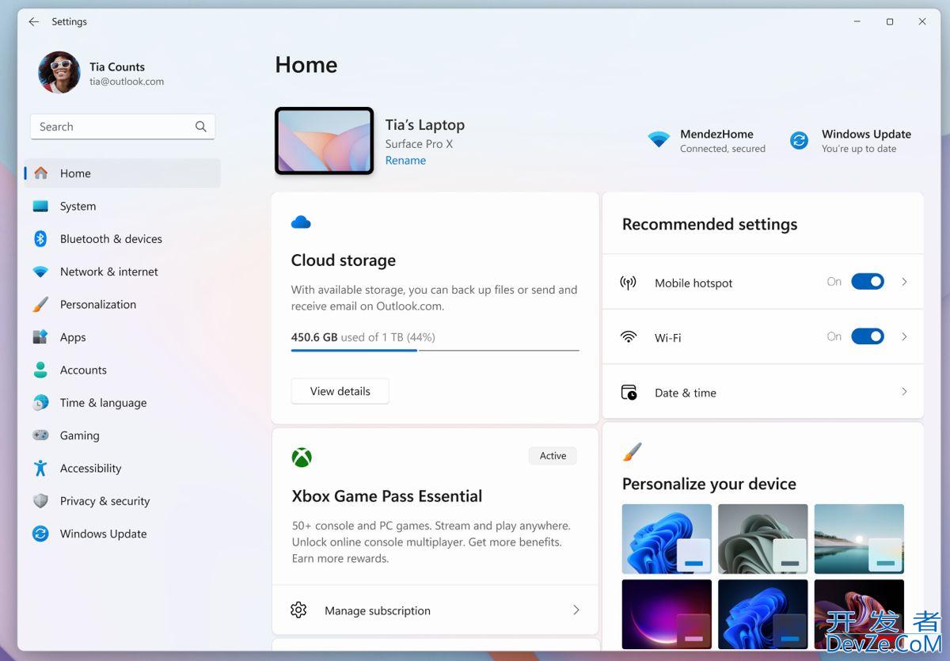Click the OneDrive cloud icon
Viewport: 950px width, 661px height.
pos(301,222)
